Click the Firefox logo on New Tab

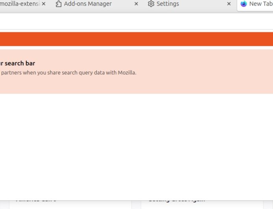pos(243,4)
